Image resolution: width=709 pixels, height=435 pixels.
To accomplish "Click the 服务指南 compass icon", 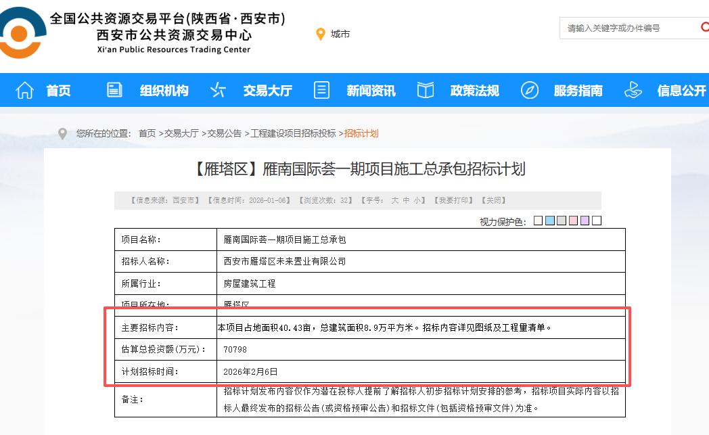I will coord(530,89).
